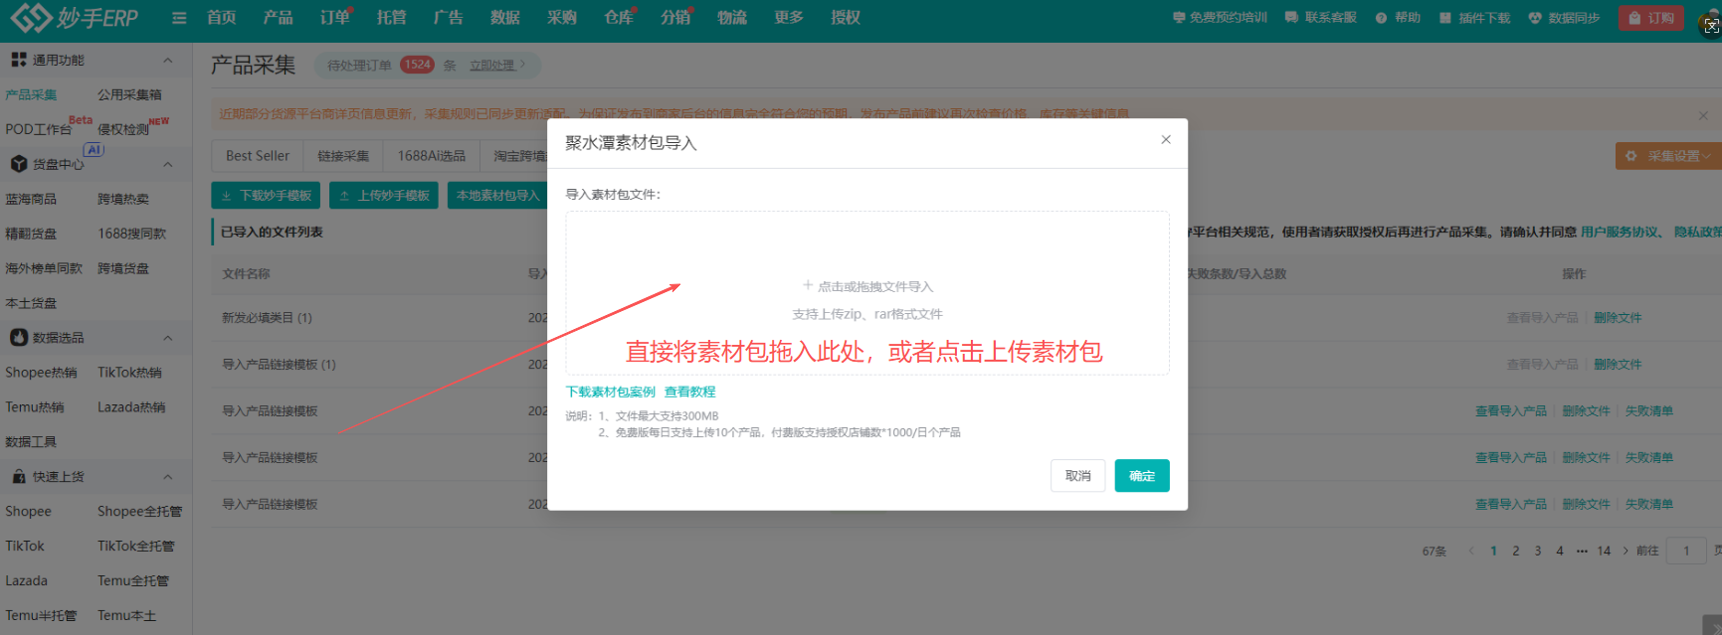The height and width of the screenshot is (635, 1722).
Task: Open 1688搜同款 in the sidebar
Action: (x=132, y=235)
